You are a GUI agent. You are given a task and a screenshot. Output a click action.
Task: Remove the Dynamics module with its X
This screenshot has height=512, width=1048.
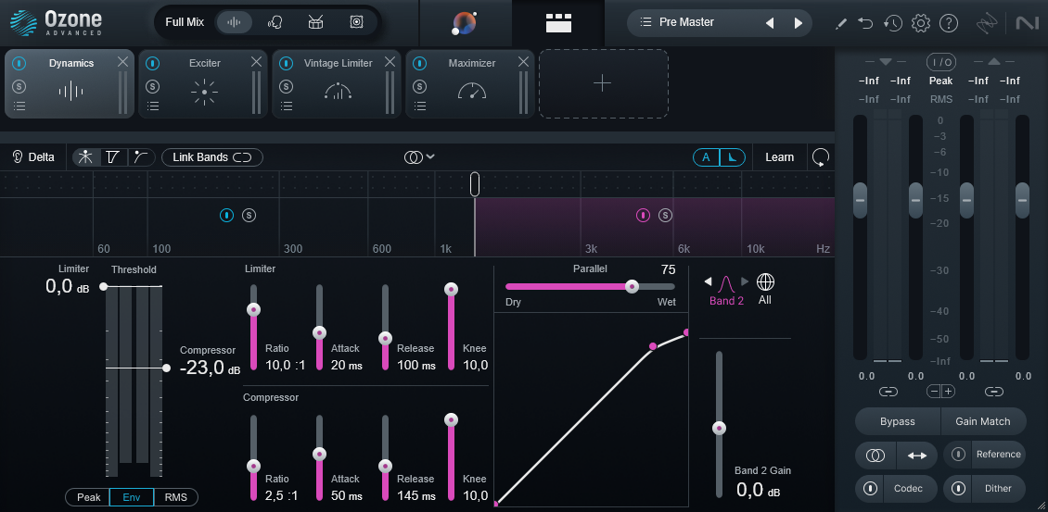(123, 61)
